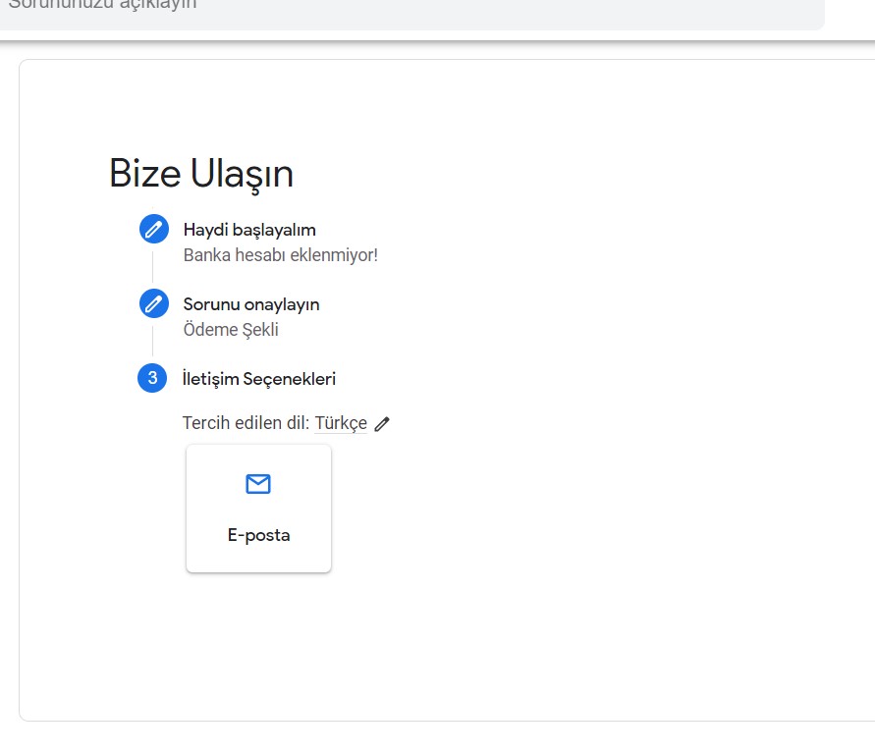This screenshot has width=875, height=754.
Task: Focus the Sorununuzu açıklayın search field
Action: coord(411,11)
